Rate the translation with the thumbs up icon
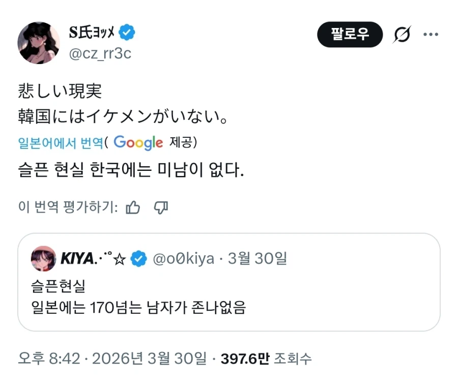Viewport: 458px width, 385px height. click(133, 208)
